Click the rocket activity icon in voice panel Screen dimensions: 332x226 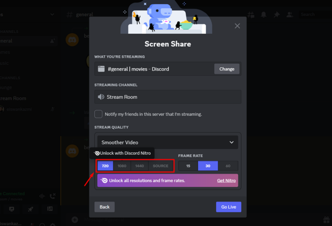[31, 209]
